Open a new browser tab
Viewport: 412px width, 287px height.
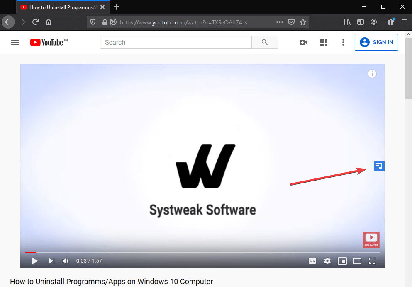[117, 7]
